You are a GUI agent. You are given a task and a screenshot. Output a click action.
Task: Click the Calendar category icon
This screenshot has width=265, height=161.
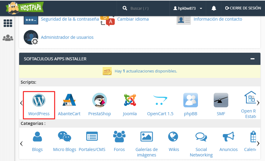click(253, 136)
